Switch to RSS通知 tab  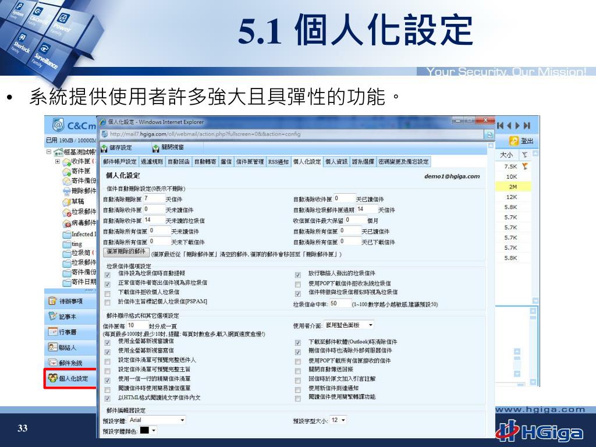278,162
